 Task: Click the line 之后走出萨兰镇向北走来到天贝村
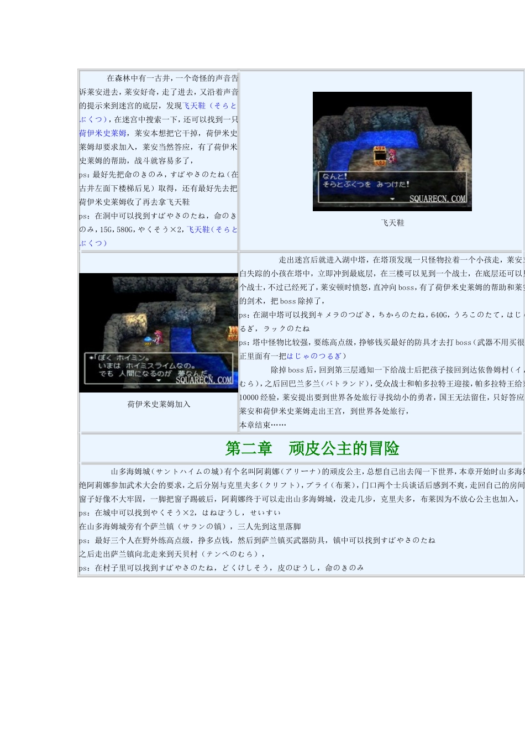(172, 554)
